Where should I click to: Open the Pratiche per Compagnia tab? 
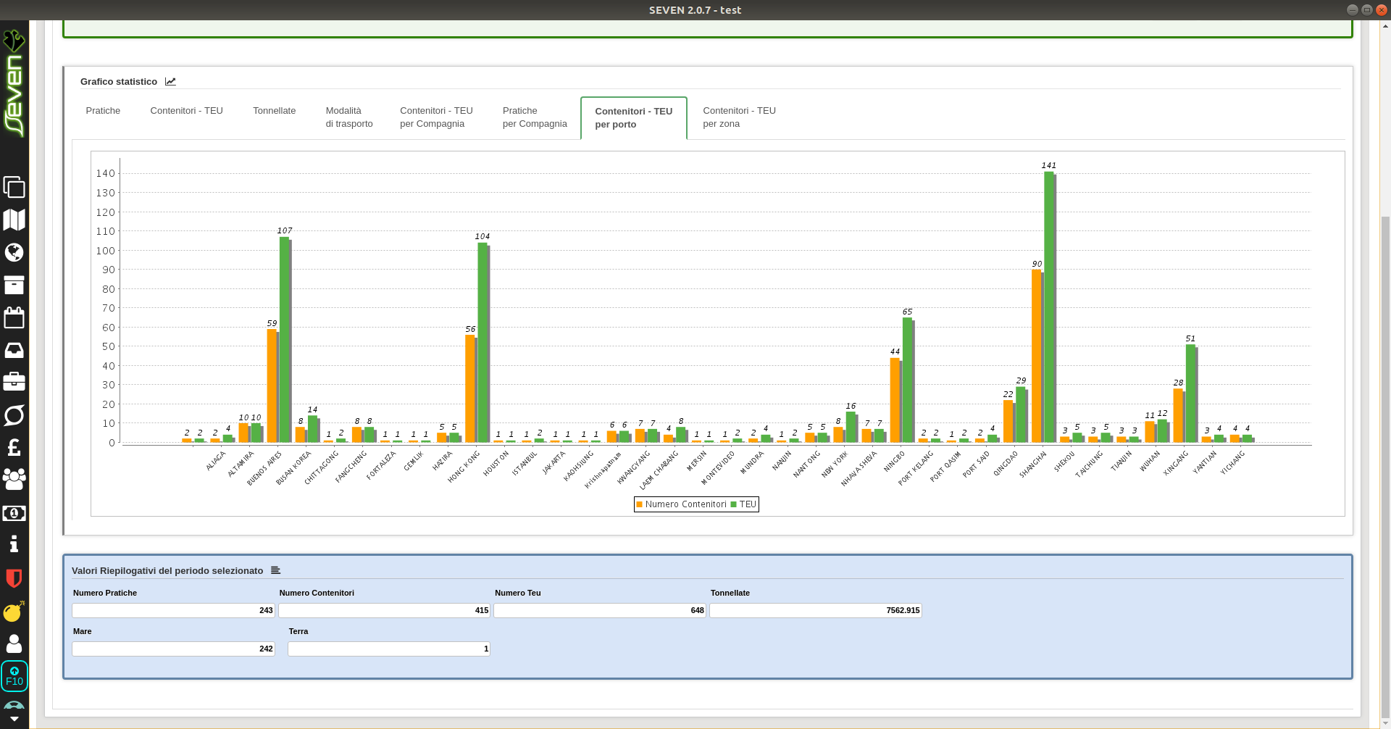click(535, 117)
